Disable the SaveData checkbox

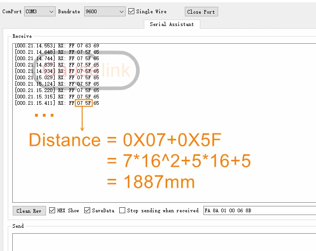point(87,210)
